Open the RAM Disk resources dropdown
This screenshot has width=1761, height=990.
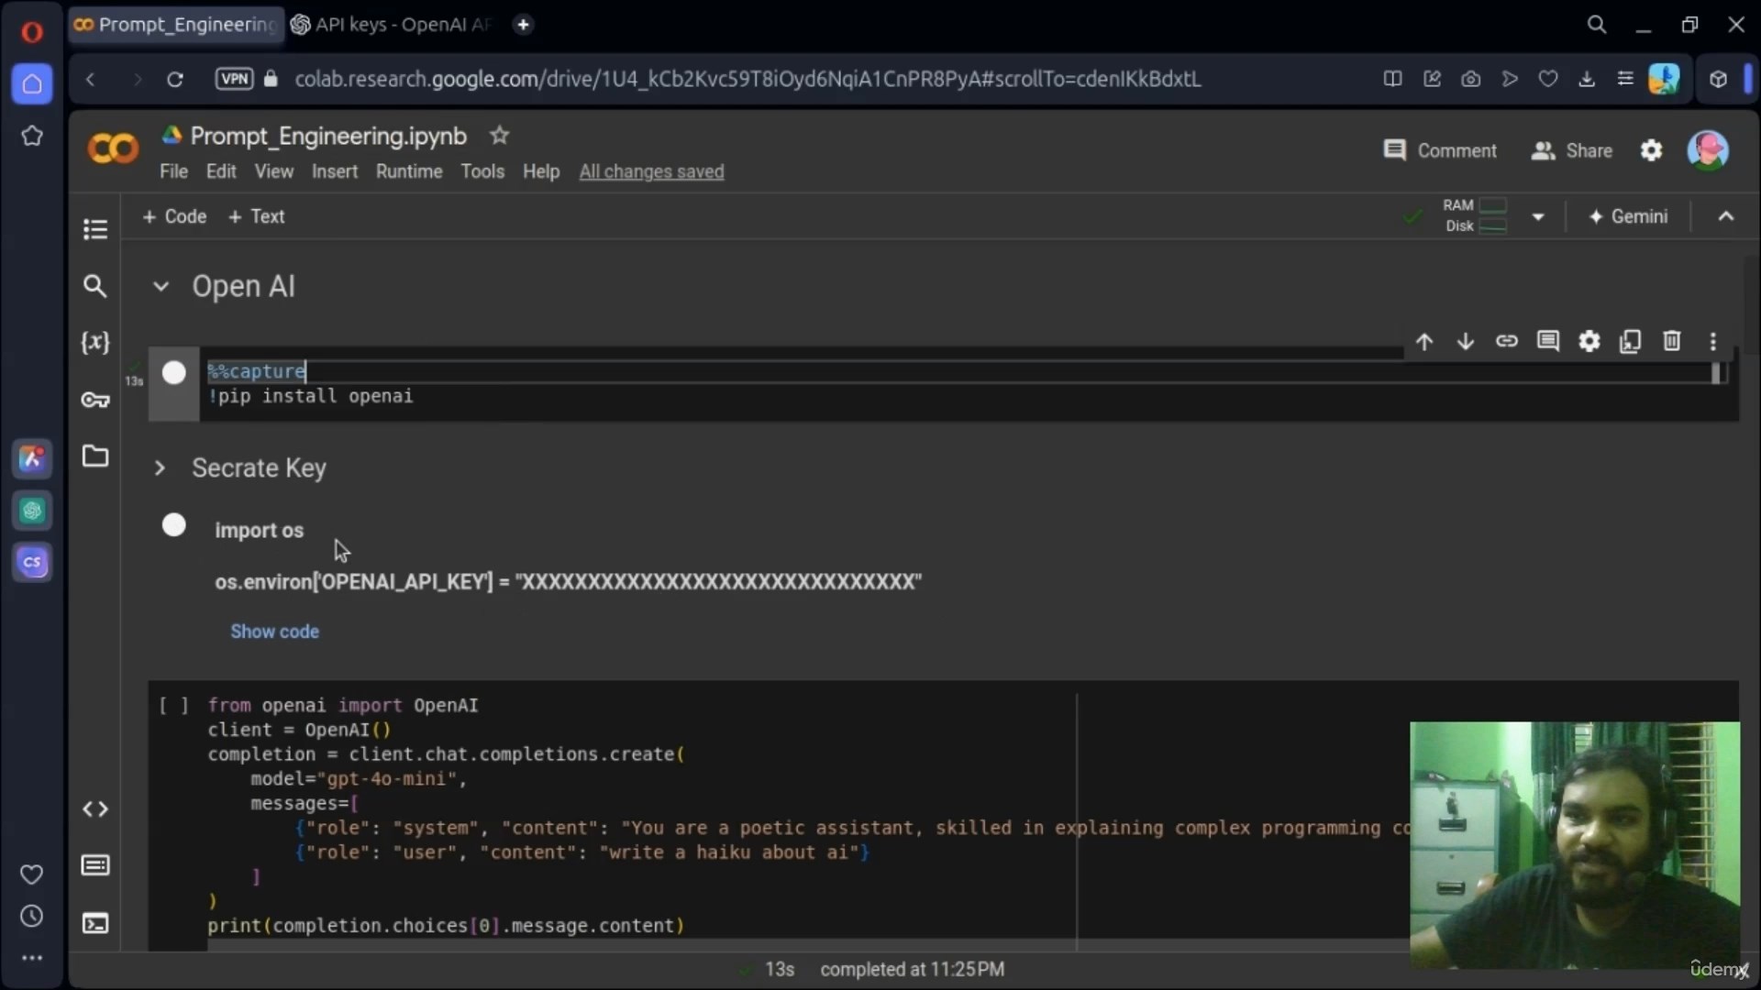(x=1538, y=217)
